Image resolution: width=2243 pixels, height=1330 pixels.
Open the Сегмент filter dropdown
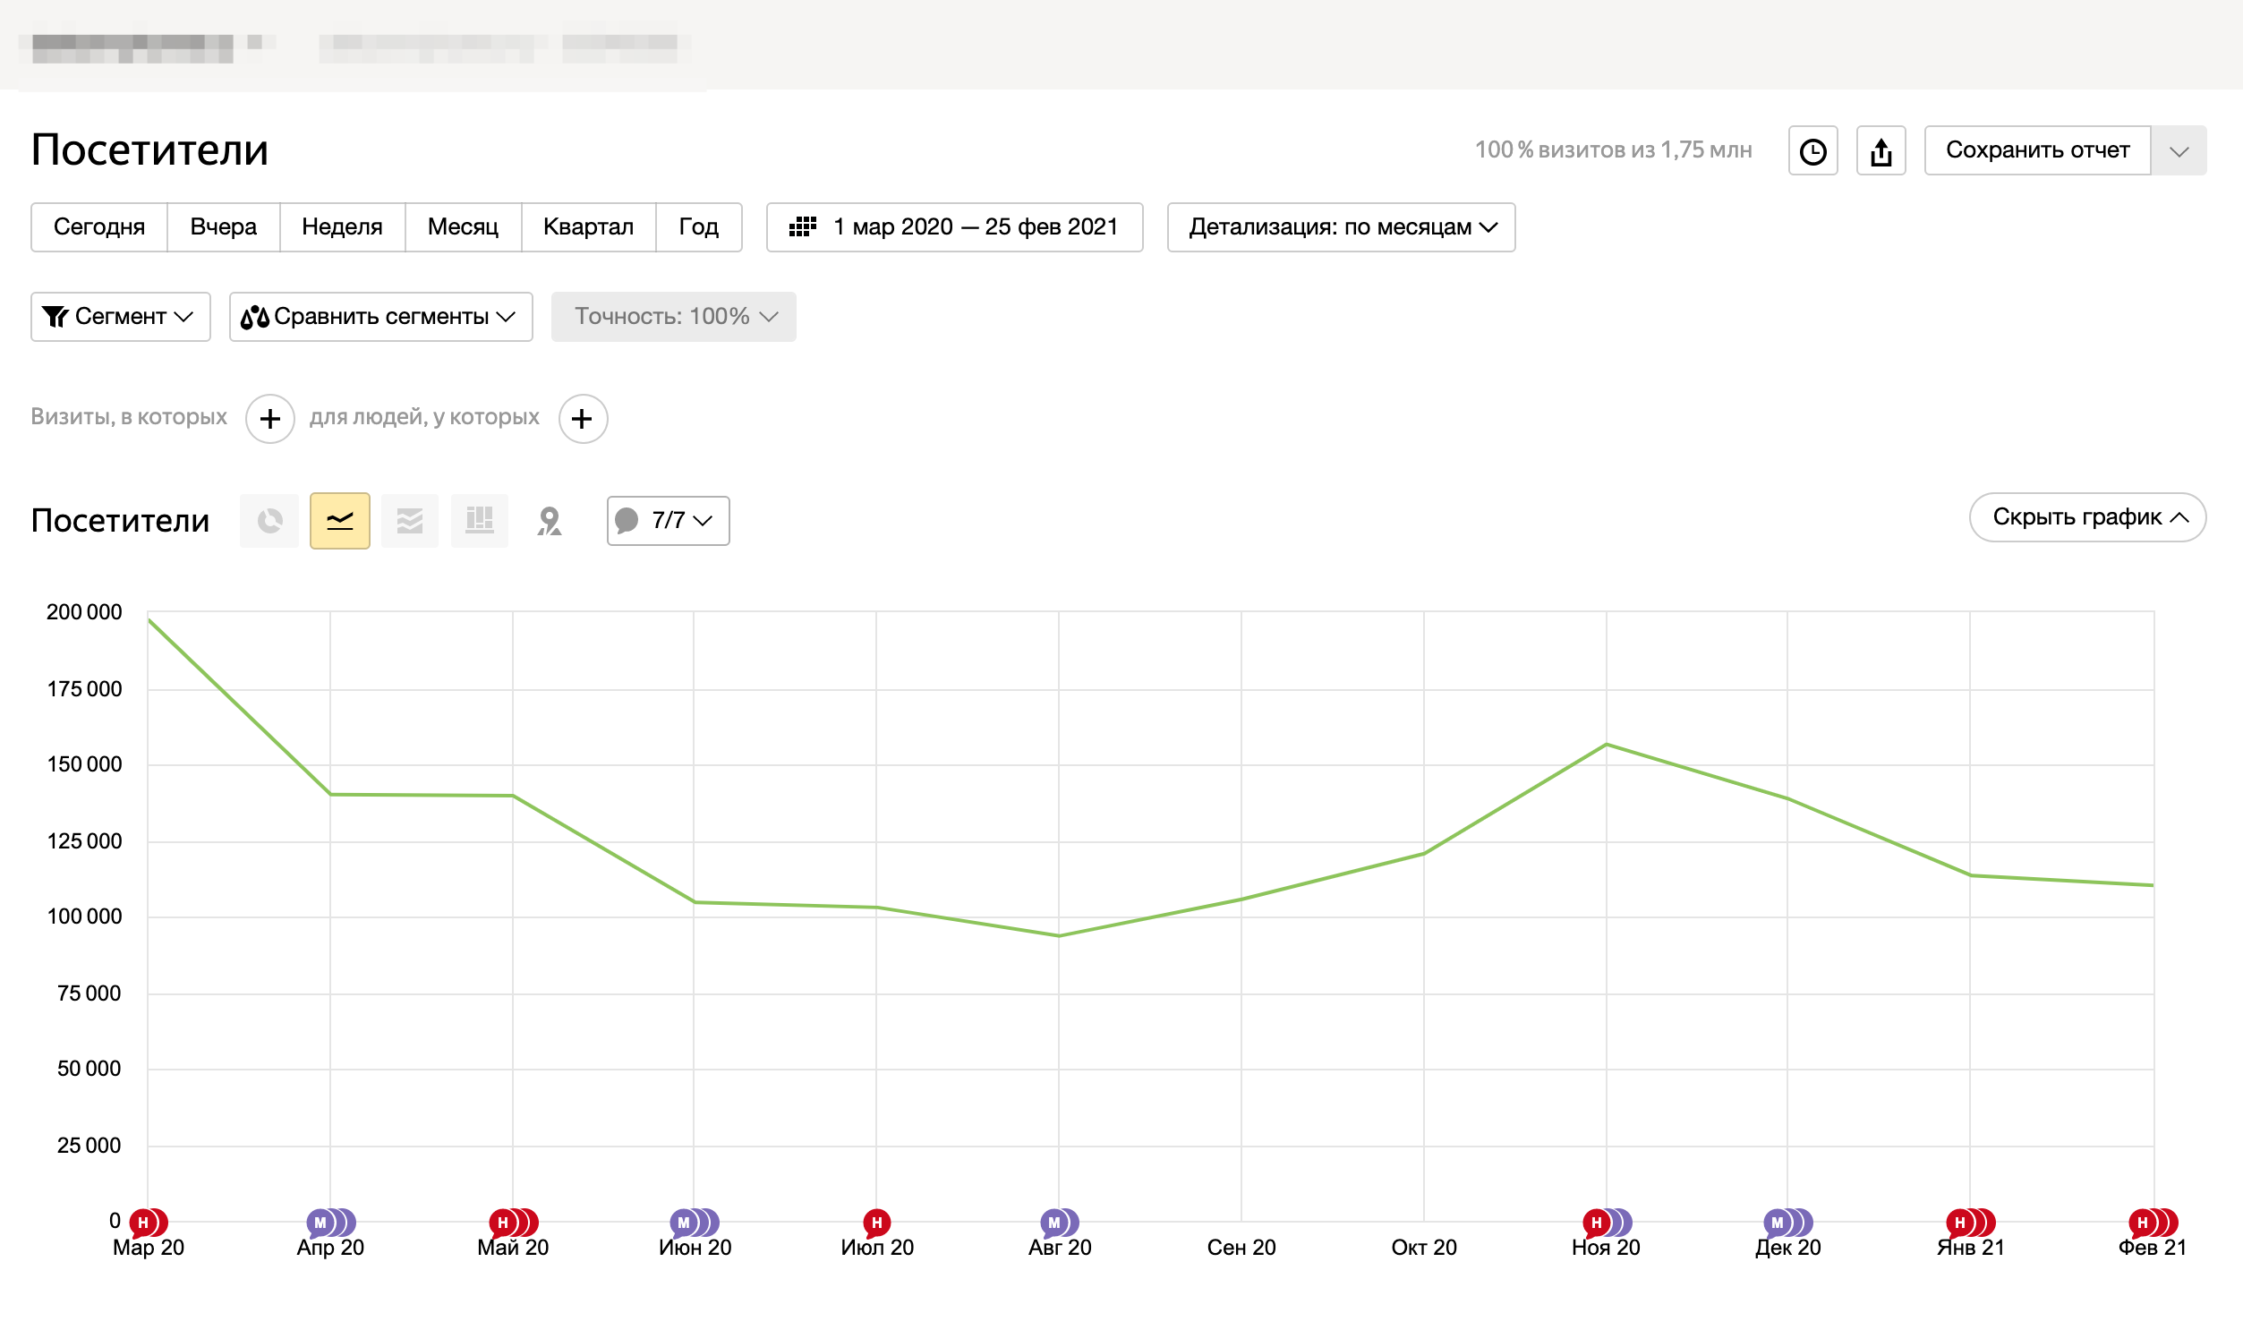(x=120, y=316)
